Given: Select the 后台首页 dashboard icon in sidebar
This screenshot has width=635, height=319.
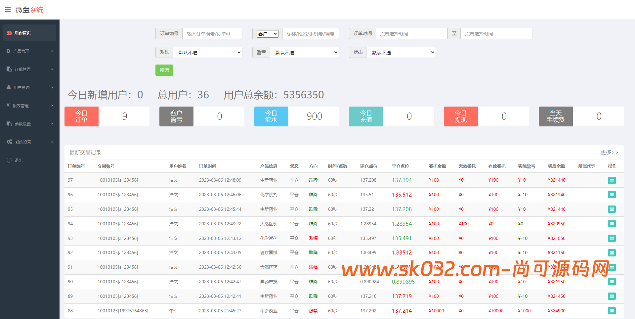Looking at the screenshot, I should point(9,33).
